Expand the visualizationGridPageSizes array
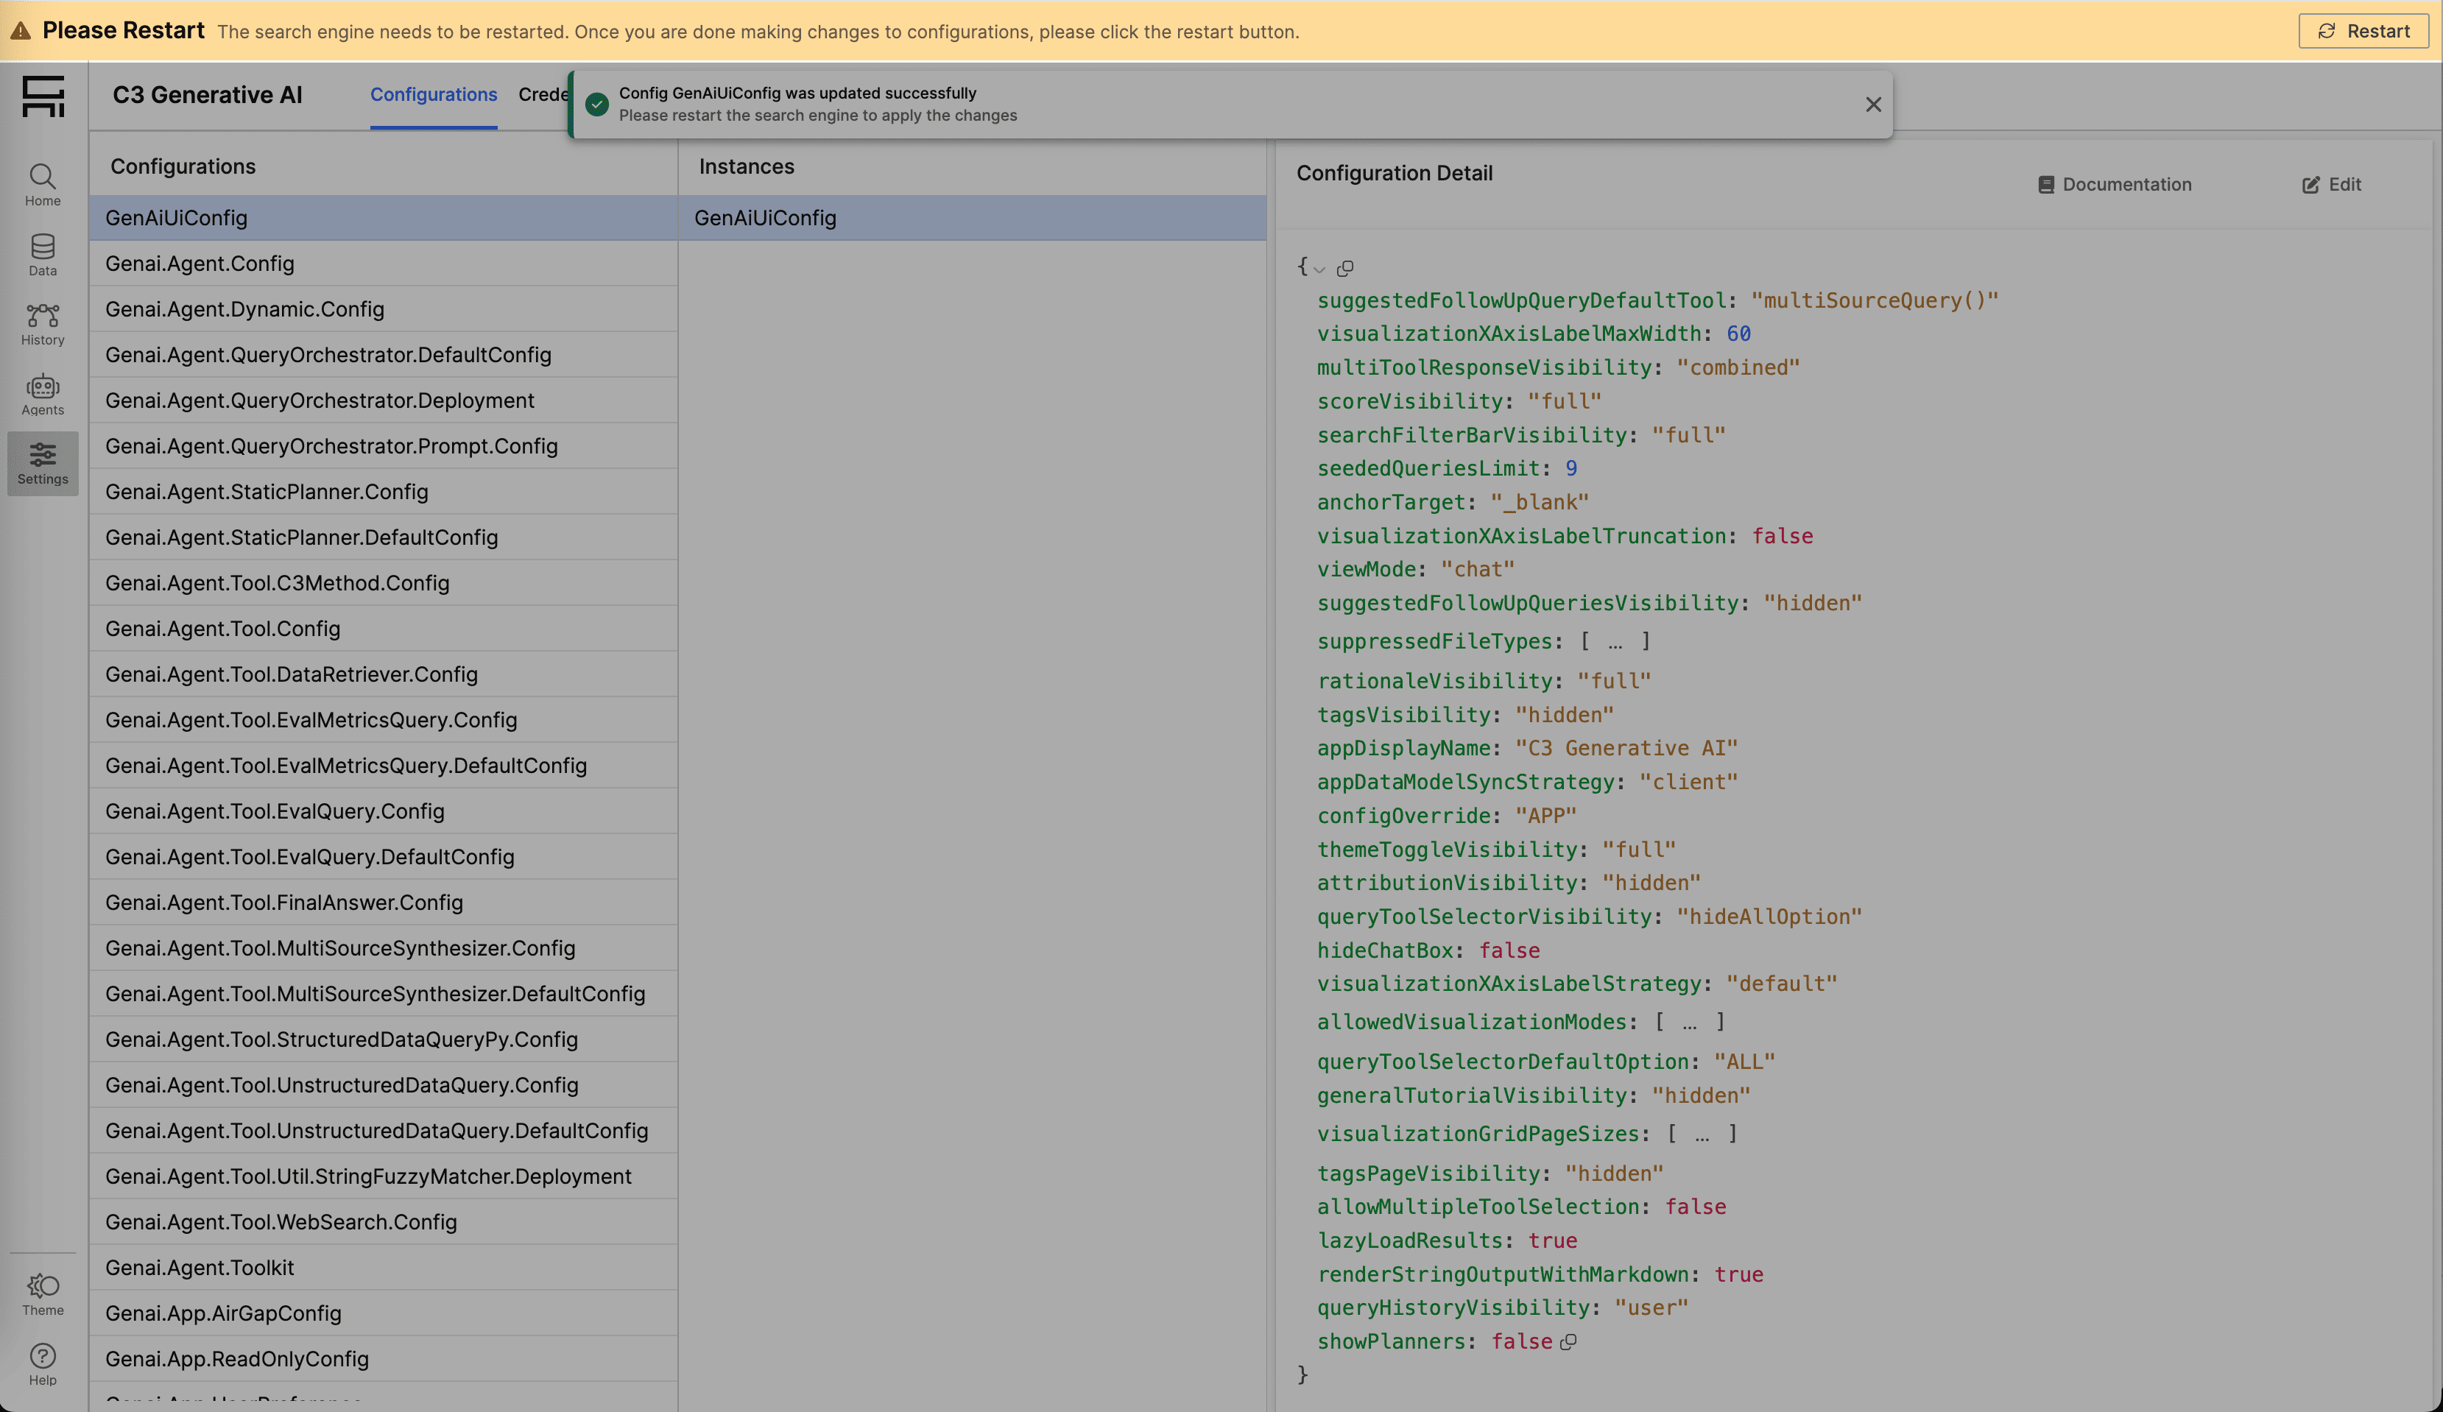Image resolution: width=2443 pixels, height=1412 pixels. tap(1702, 1135)
